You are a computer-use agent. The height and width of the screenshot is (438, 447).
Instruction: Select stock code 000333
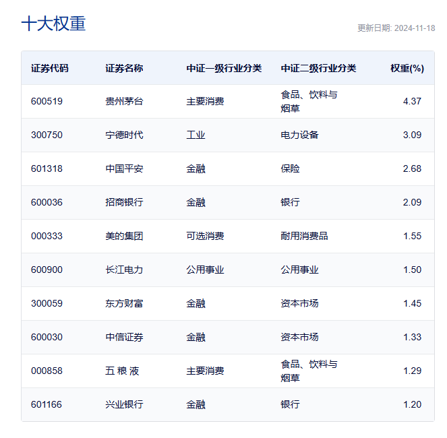47,236
